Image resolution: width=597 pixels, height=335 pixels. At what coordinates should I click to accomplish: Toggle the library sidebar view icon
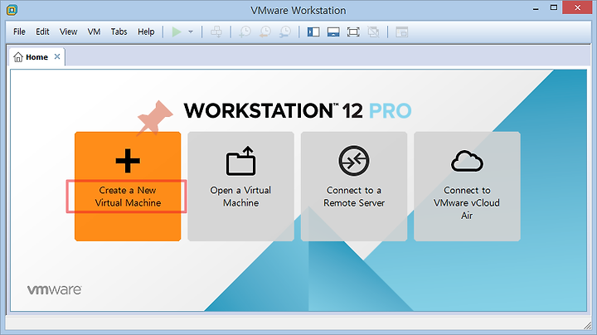click(313, 32)
